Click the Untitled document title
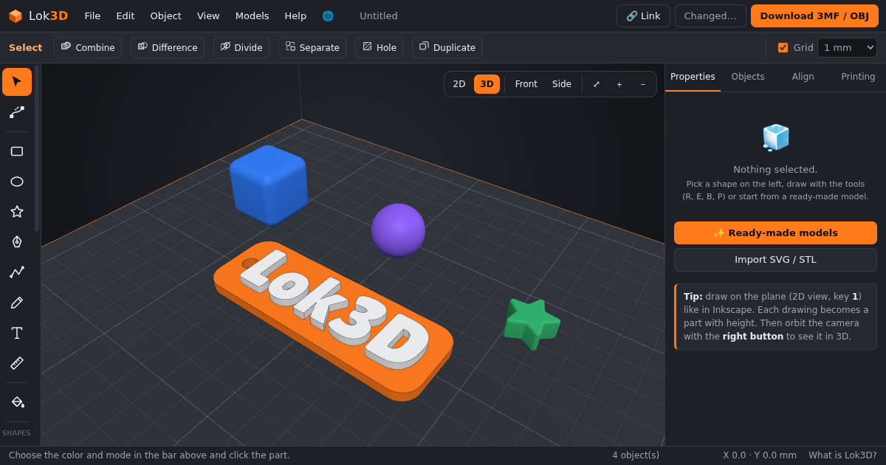 (379, 15)
